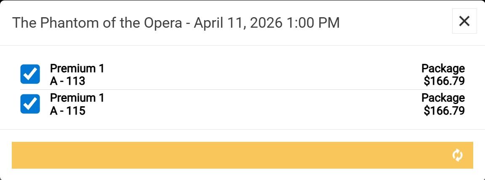Image resolution: width=485 pixels, height=180 pixels.
Task: Click Package label for seat A - 113
Action: click(x=443, y=68)
